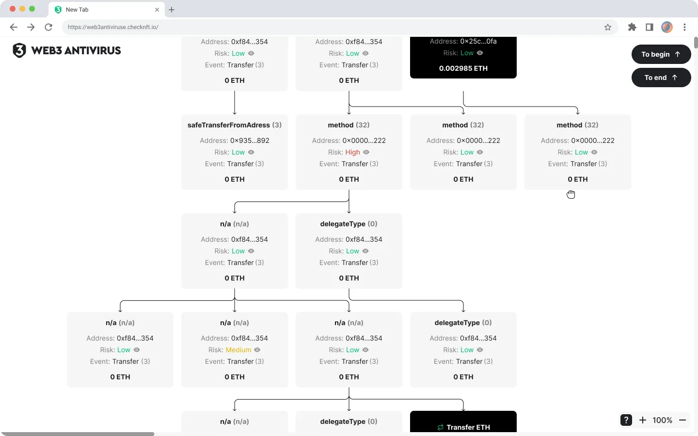Open the browser side panel icon
Screen dimensions: 698x436
coord(650,27)
